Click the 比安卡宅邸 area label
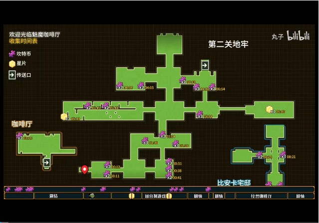 pyautogui.click(x=234, y=183)
